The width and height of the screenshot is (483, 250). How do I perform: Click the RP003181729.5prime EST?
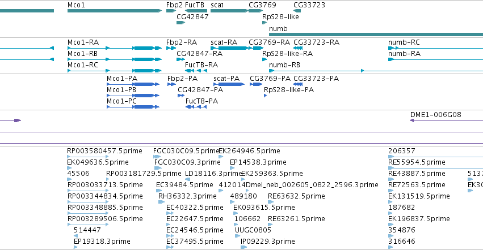coord(144,173)
